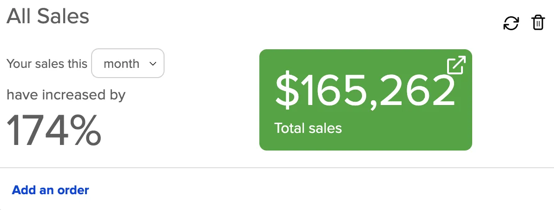Click the "Add an order" link
Viewport: 554px width, 210px height.
click(x=50, y=190)
